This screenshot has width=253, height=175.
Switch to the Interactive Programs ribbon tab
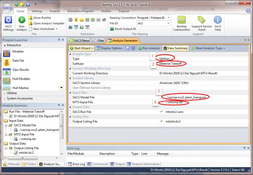(x=81, y=11)
